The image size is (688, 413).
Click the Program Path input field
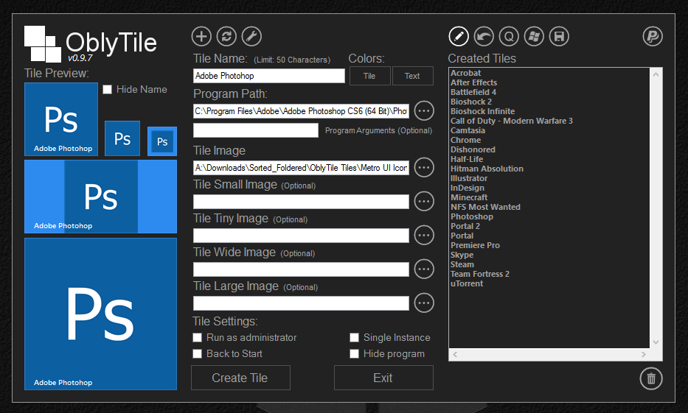point(301,111)
